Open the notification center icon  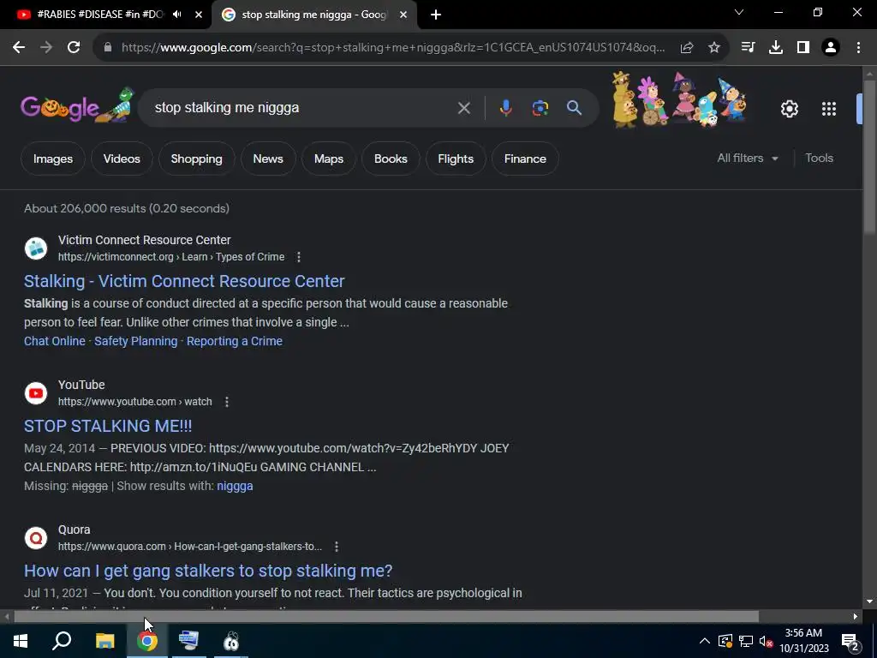pyautogui.click(x=850, y=641)
